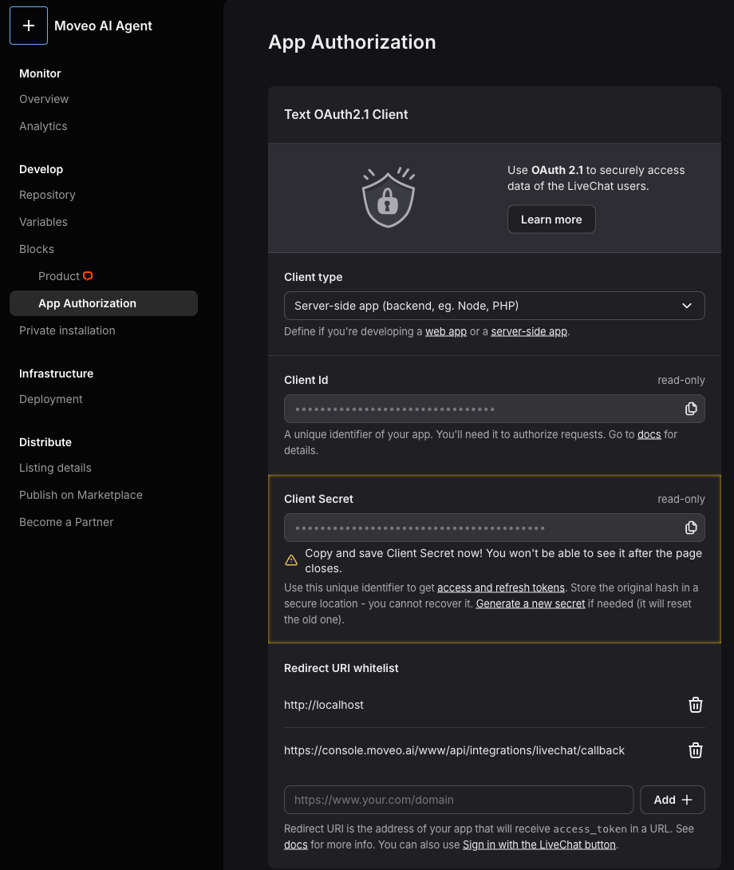734x870 pixels.
Task: Open Private installation
Action: click(67, 330)
